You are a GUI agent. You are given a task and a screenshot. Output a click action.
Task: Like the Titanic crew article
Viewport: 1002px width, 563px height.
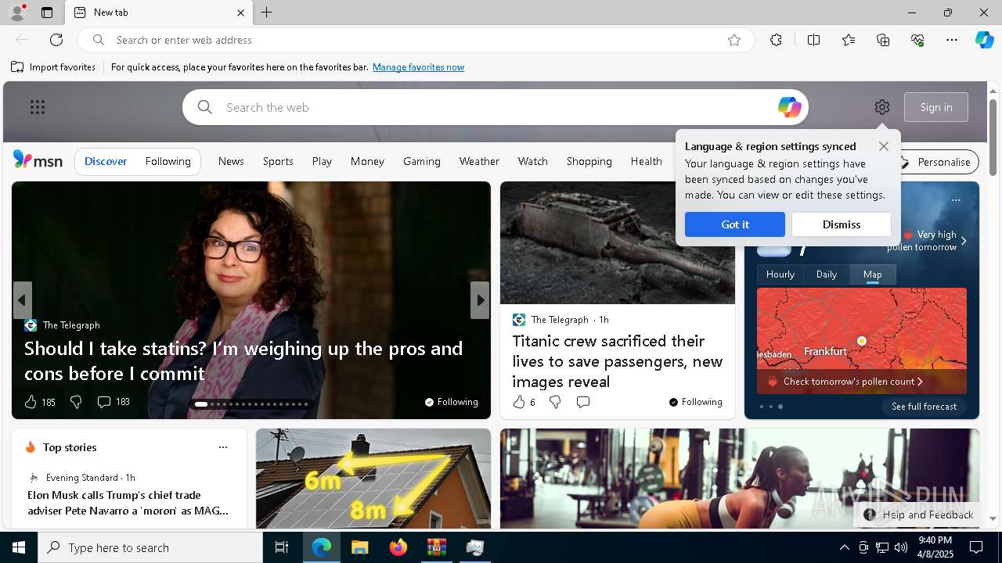click(x=519, y=402)
